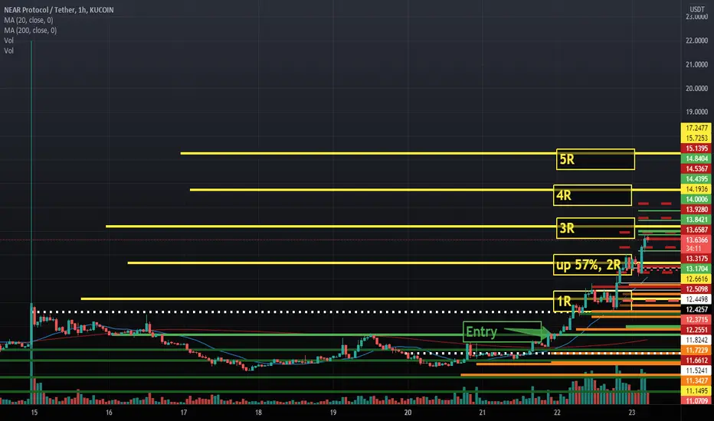The image size is (714, 421).
Task: Select the 13.9280 red price tag
Action: 696,210
